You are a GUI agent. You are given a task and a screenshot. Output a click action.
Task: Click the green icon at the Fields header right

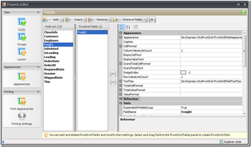coord(243,12)
